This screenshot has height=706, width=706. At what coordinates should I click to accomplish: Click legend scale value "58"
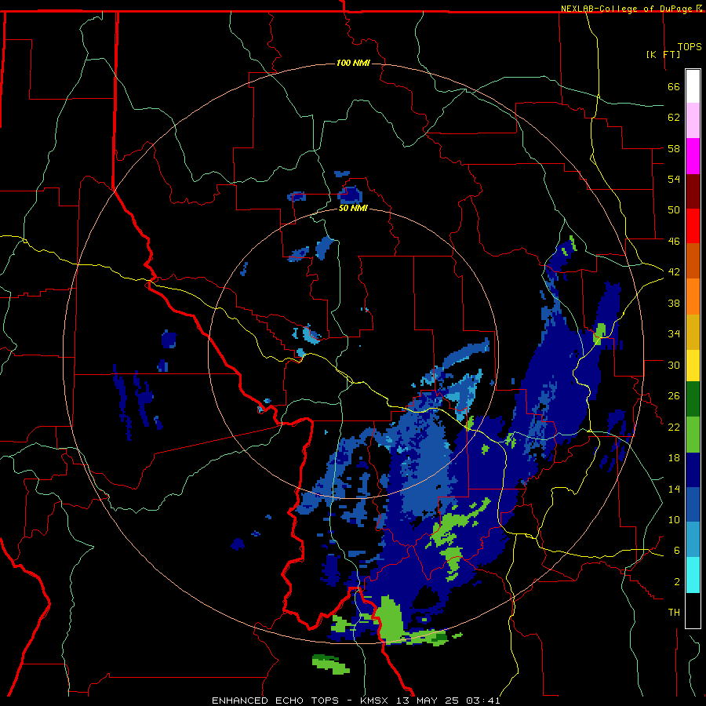(674, 148)
